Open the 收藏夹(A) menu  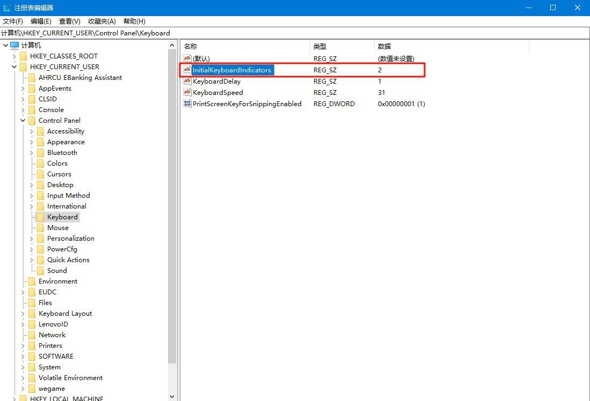click(102, 21)
